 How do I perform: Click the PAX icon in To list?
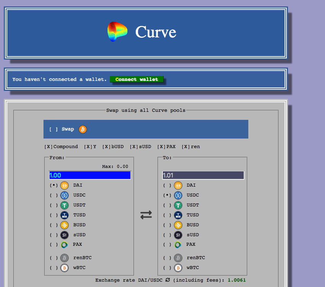[x=178, y=245]
